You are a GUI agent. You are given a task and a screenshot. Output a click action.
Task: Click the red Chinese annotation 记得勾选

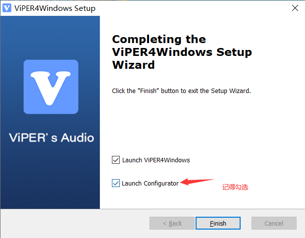pos(235,187)
